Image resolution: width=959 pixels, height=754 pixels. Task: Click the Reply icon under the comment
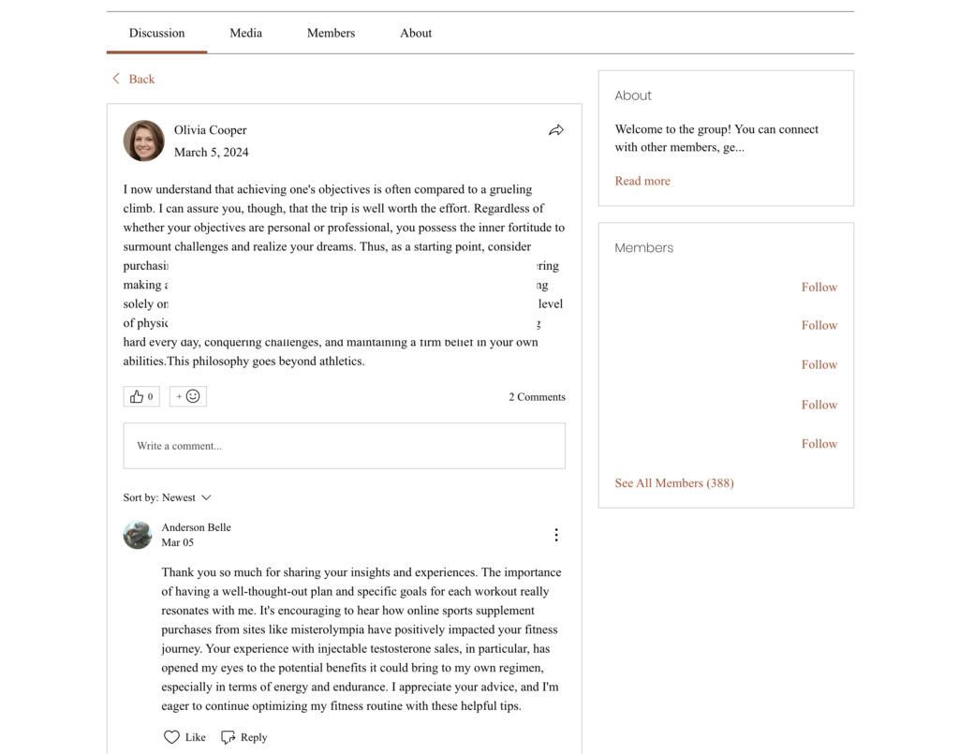point(228,737)
